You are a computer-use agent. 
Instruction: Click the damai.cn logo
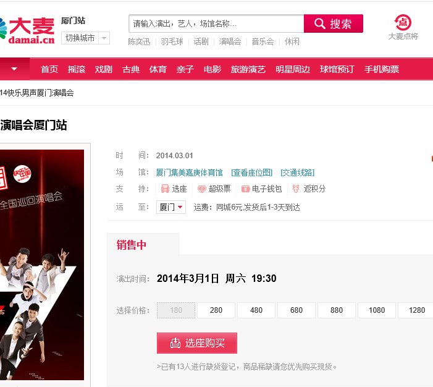(27, 31)
